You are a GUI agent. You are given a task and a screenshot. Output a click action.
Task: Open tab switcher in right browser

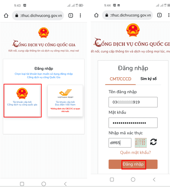click(159, 15)
